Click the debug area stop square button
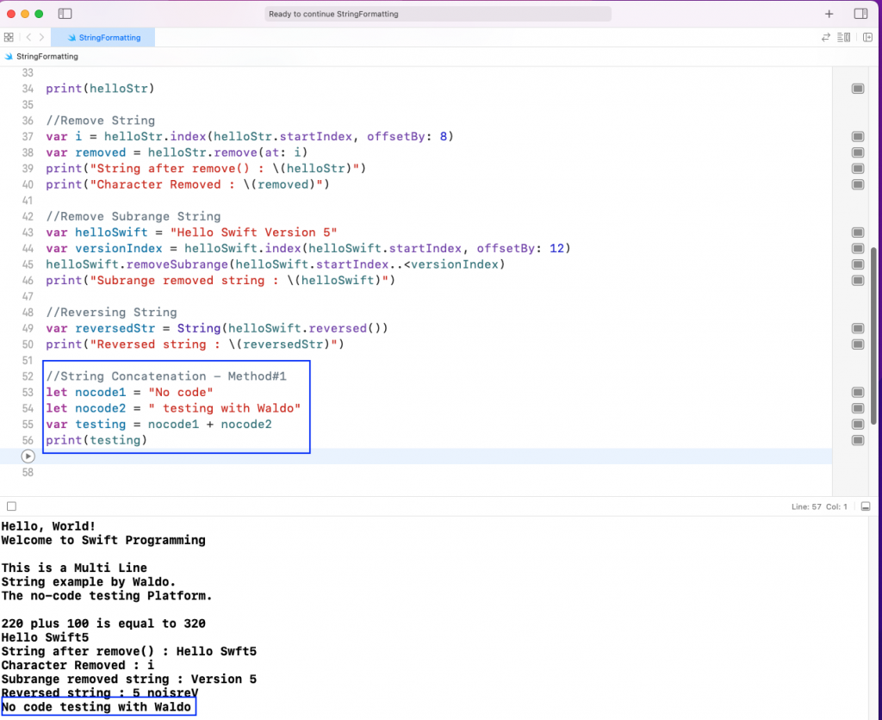Viewport: 882px width, 720px height. (11, 506)
